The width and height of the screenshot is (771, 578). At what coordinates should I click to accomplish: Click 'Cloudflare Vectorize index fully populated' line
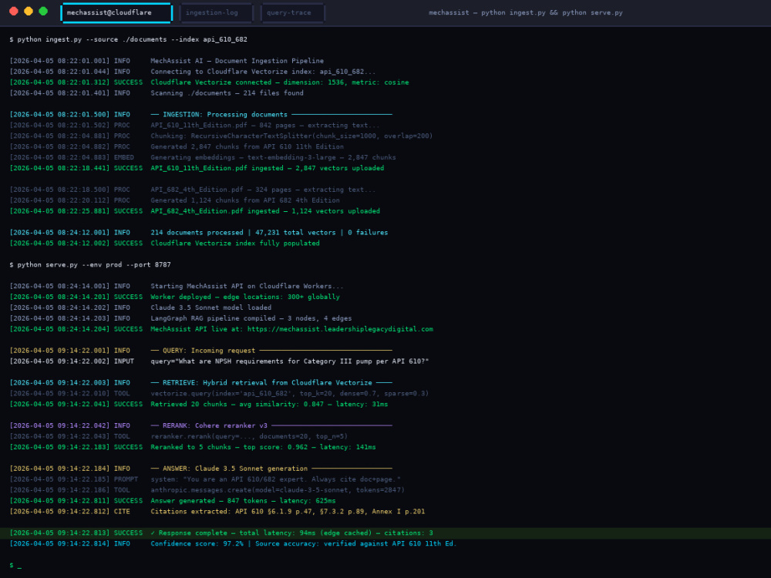point(165,244)
